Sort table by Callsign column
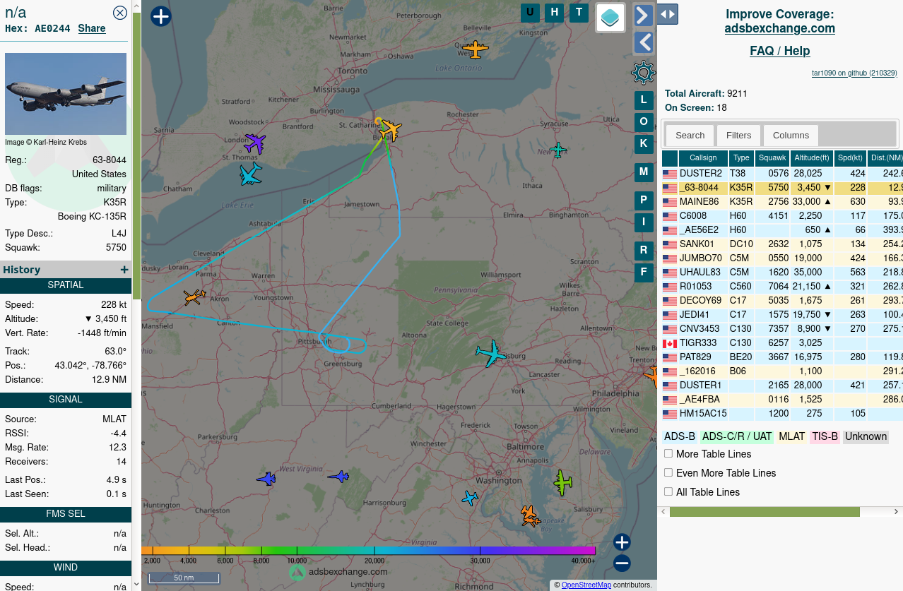Viewport: 903px width, 591px height. [x=703, y=158]
